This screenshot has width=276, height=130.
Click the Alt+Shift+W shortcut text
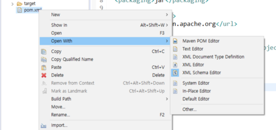(153, 25)
